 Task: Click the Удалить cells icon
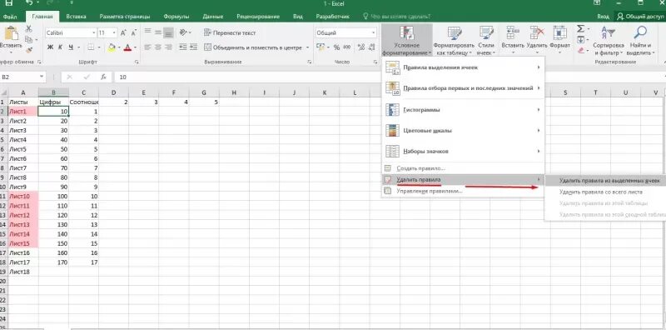click(537, 33)
